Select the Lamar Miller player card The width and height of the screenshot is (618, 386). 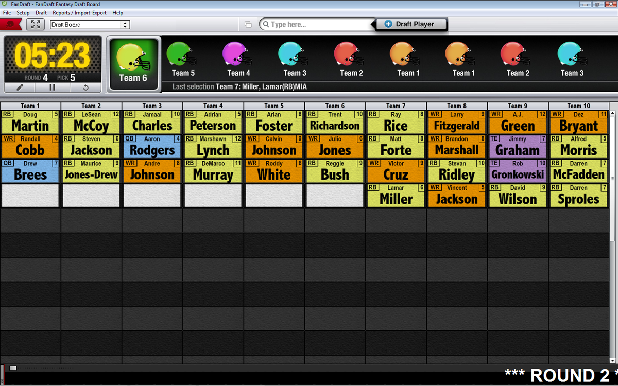(x=396, y=196)
